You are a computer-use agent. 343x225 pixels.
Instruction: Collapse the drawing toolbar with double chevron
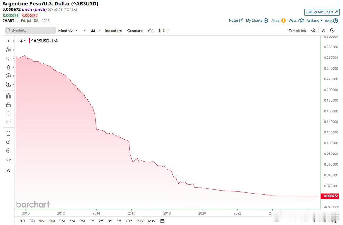tap(8, 171)
